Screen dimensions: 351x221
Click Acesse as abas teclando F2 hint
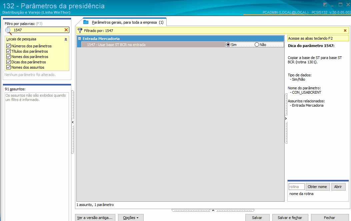coord(318,38)
